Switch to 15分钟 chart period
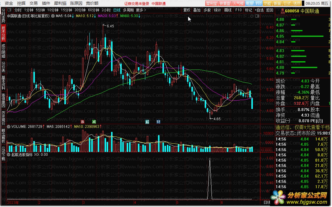This screenshot has height=207, width=332. tap(66, 10)
